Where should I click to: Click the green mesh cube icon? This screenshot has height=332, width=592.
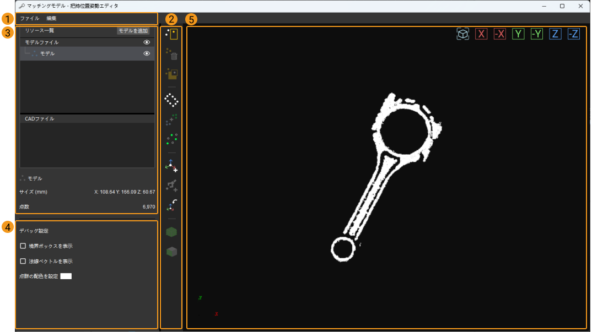coord(172,232)
